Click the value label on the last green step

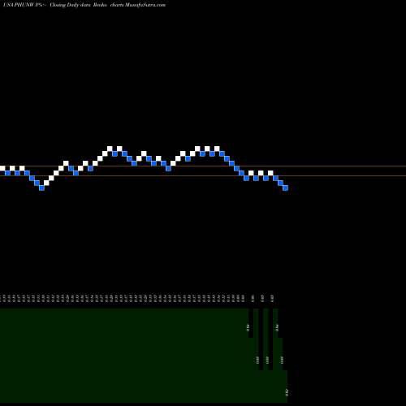[x=287, y=392]
